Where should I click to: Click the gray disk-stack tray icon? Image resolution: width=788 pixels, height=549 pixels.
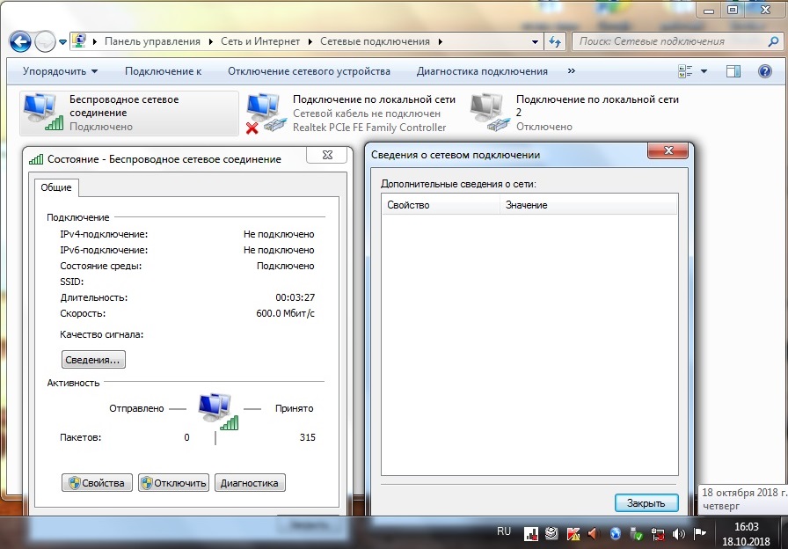(x=551, y=533)
